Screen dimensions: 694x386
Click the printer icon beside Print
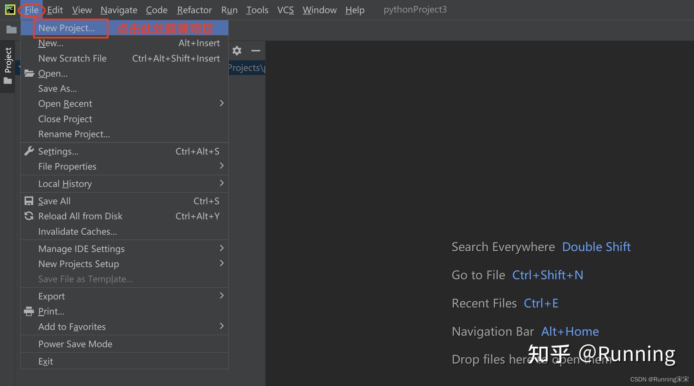point(29,311)
